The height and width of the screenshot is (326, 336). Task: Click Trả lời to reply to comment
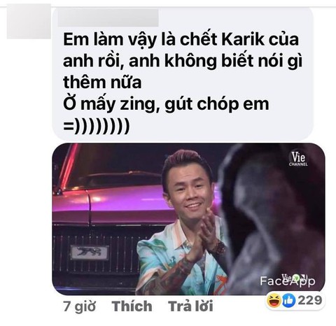190,306
